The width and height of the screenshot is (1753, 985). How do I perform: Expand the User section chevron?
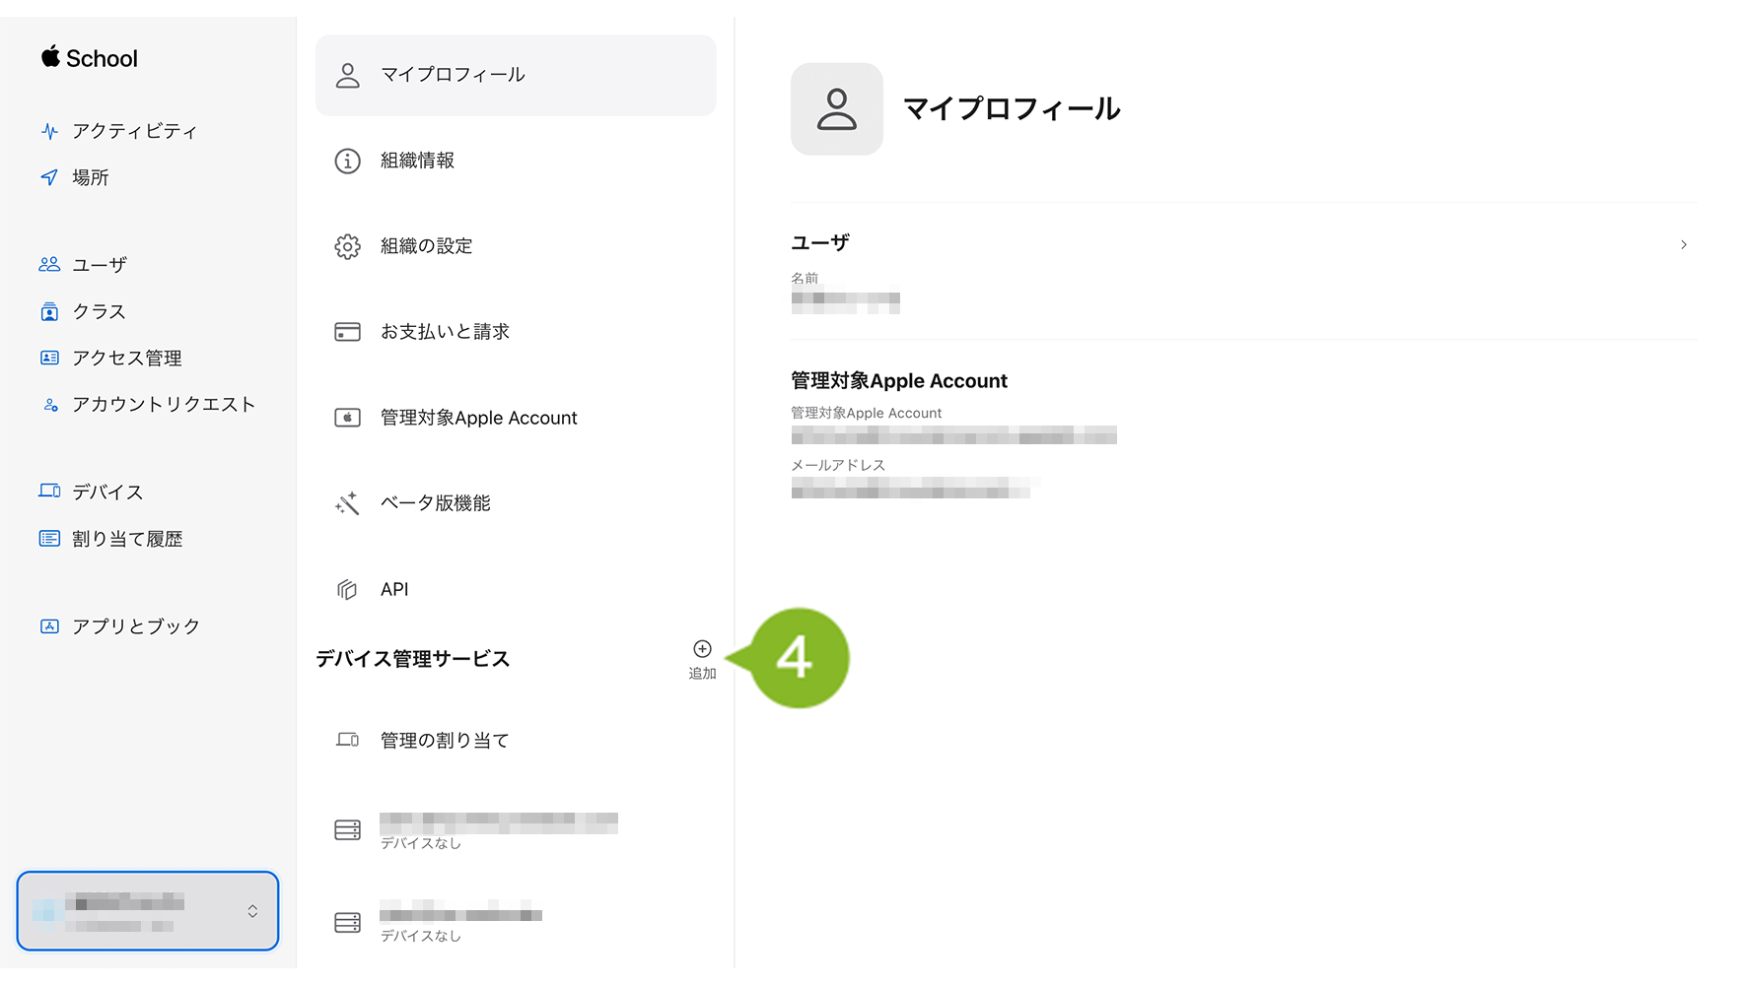click(1683, 244)
